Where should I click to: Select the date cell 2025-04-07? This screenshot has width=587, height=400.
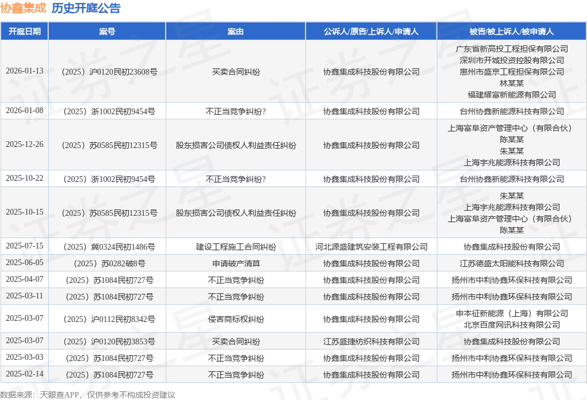25,279
